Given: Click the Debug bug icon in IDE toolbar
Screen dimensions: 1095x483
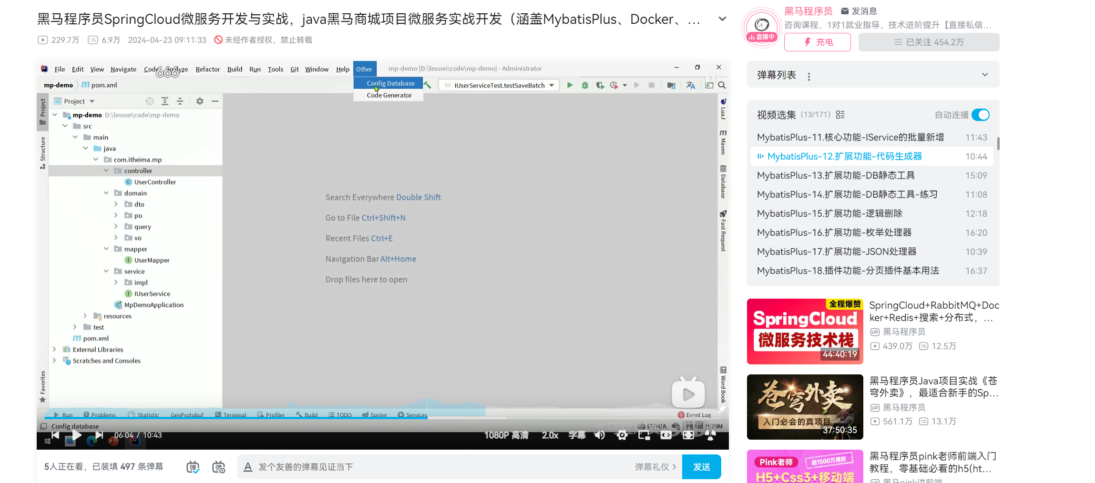Looking at the screenshot, I should 585,85.
